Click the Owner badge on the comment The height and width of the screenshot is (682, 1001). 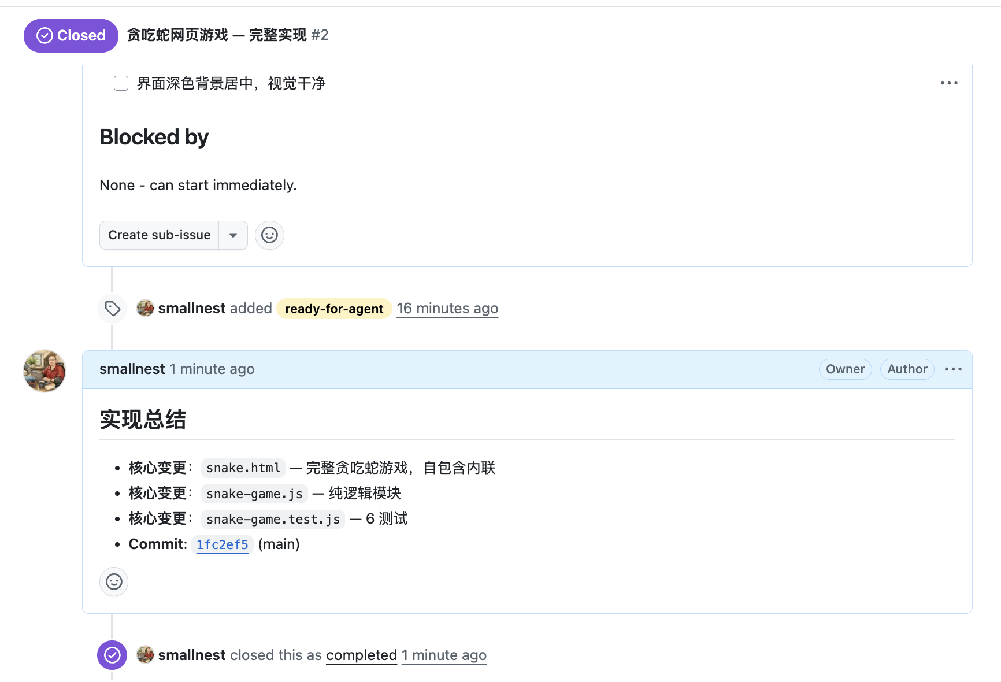(x=845, y=369)
